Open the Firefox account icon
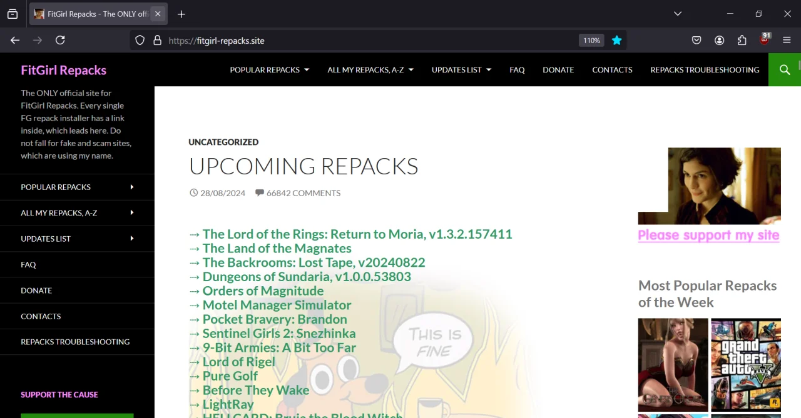Image resolution: width=801 pixels, height=418 pixels. tap(719, 40)
